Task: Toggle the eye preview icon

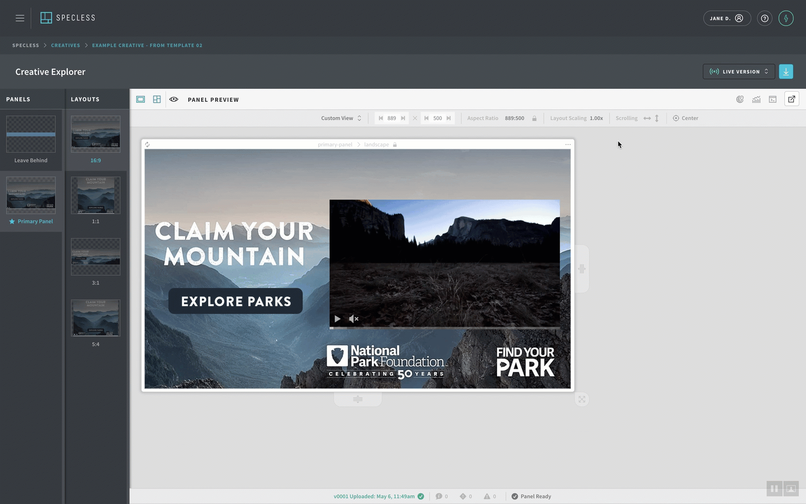Action: pyautogui.click(x=174, y=99)
